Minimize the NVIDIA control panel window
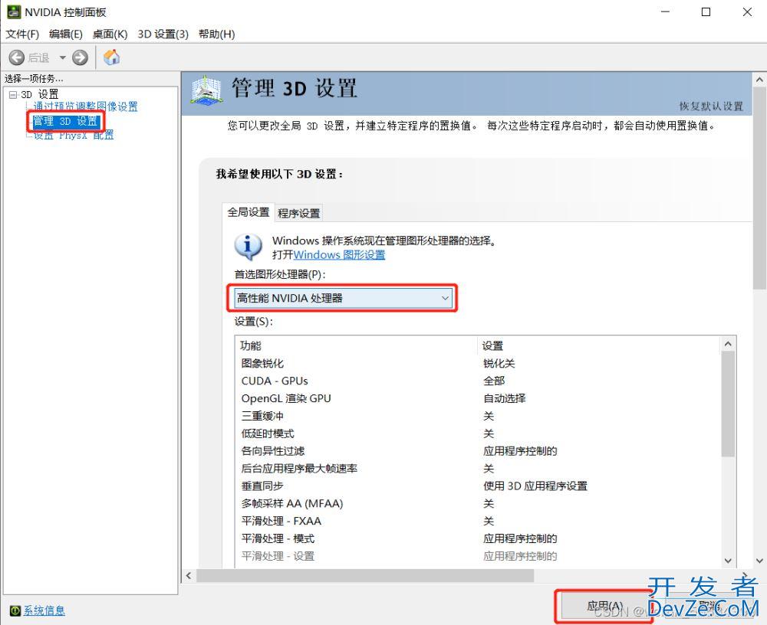 click(665, 11)
